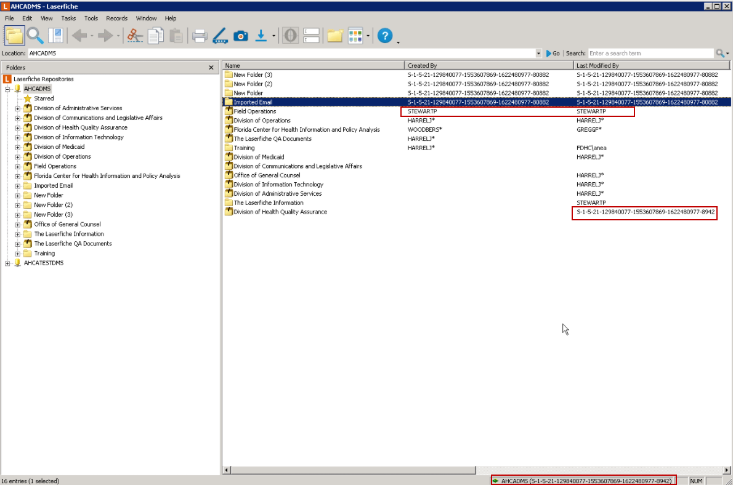Open the Records menu
Image resolution: width=733 pixels, height=485 pixels.
pos(116,18)
